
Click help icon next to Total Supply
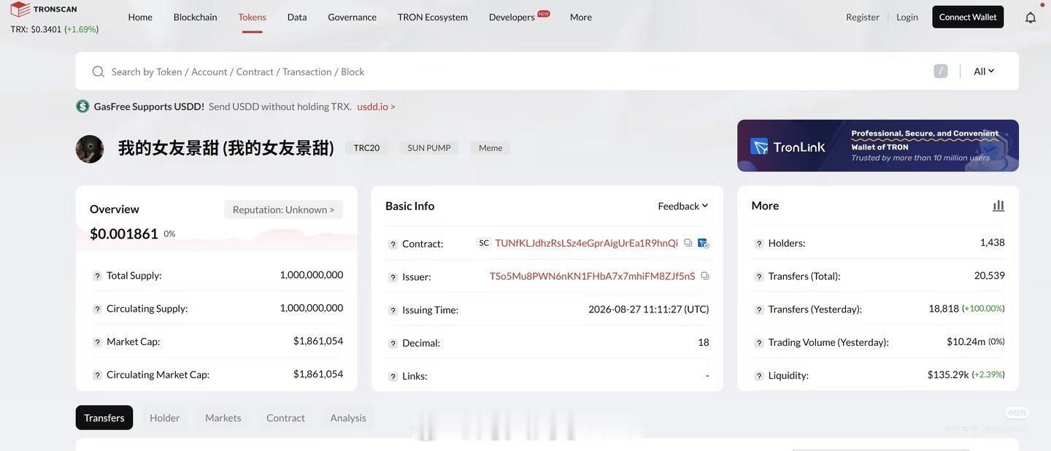tap(97, 276)
